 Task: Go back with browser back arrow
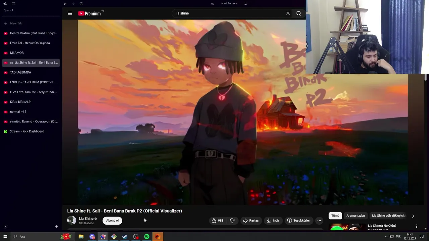coord(65,4)
